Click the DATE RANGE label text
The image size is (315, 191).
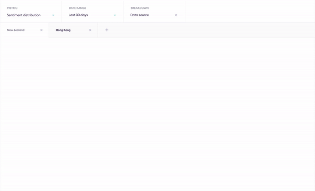[77, 8]
